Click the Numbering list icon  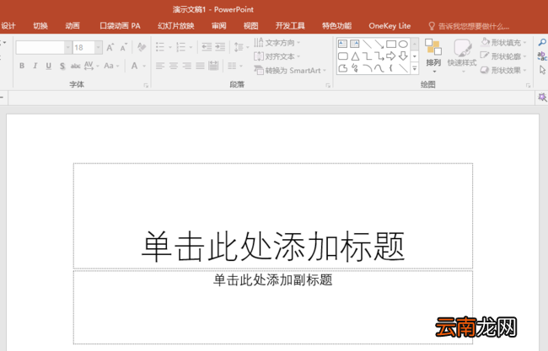180,47
